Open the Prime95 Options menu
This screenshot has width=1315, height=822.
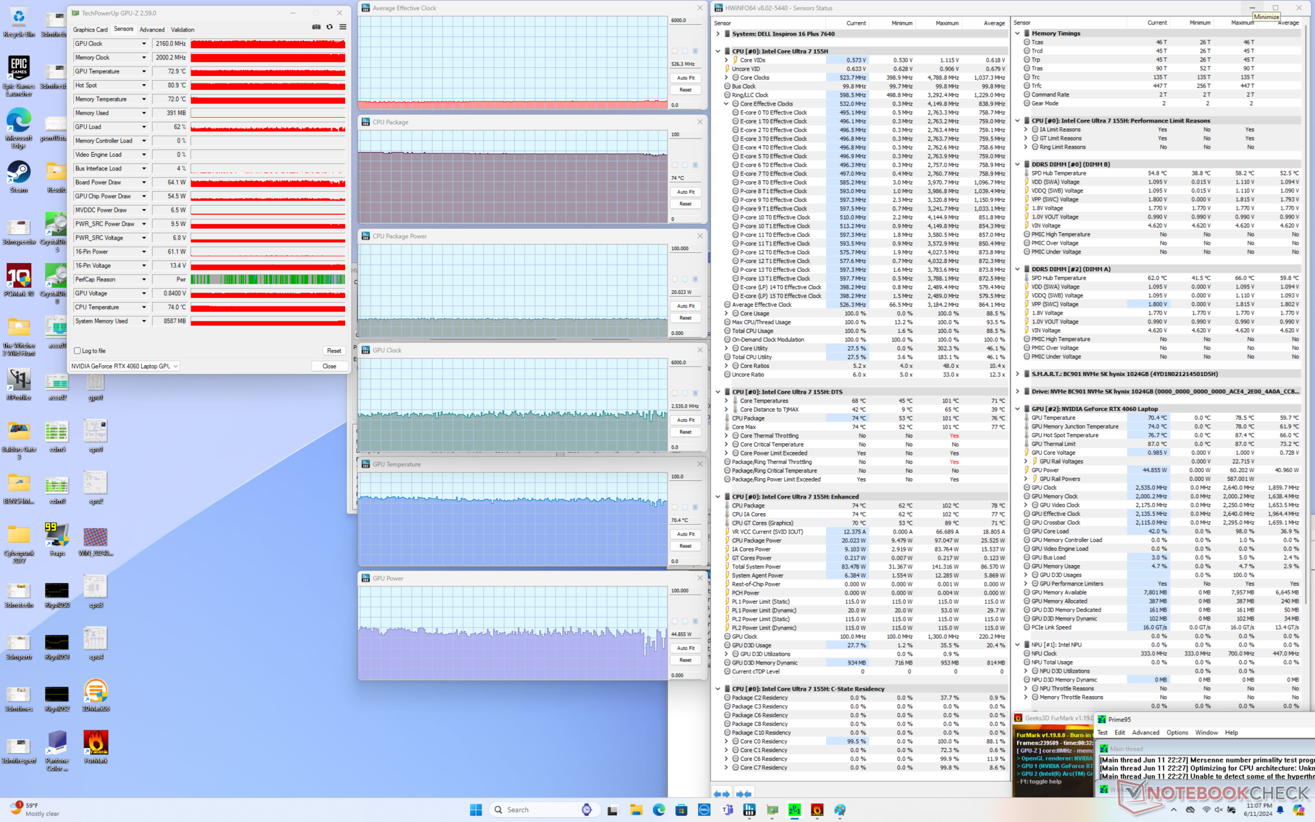click(1177, 733)
